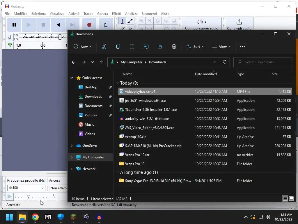Refresh the Downloads folder
This screenshot has height=224, width=298.
(225, 62)
